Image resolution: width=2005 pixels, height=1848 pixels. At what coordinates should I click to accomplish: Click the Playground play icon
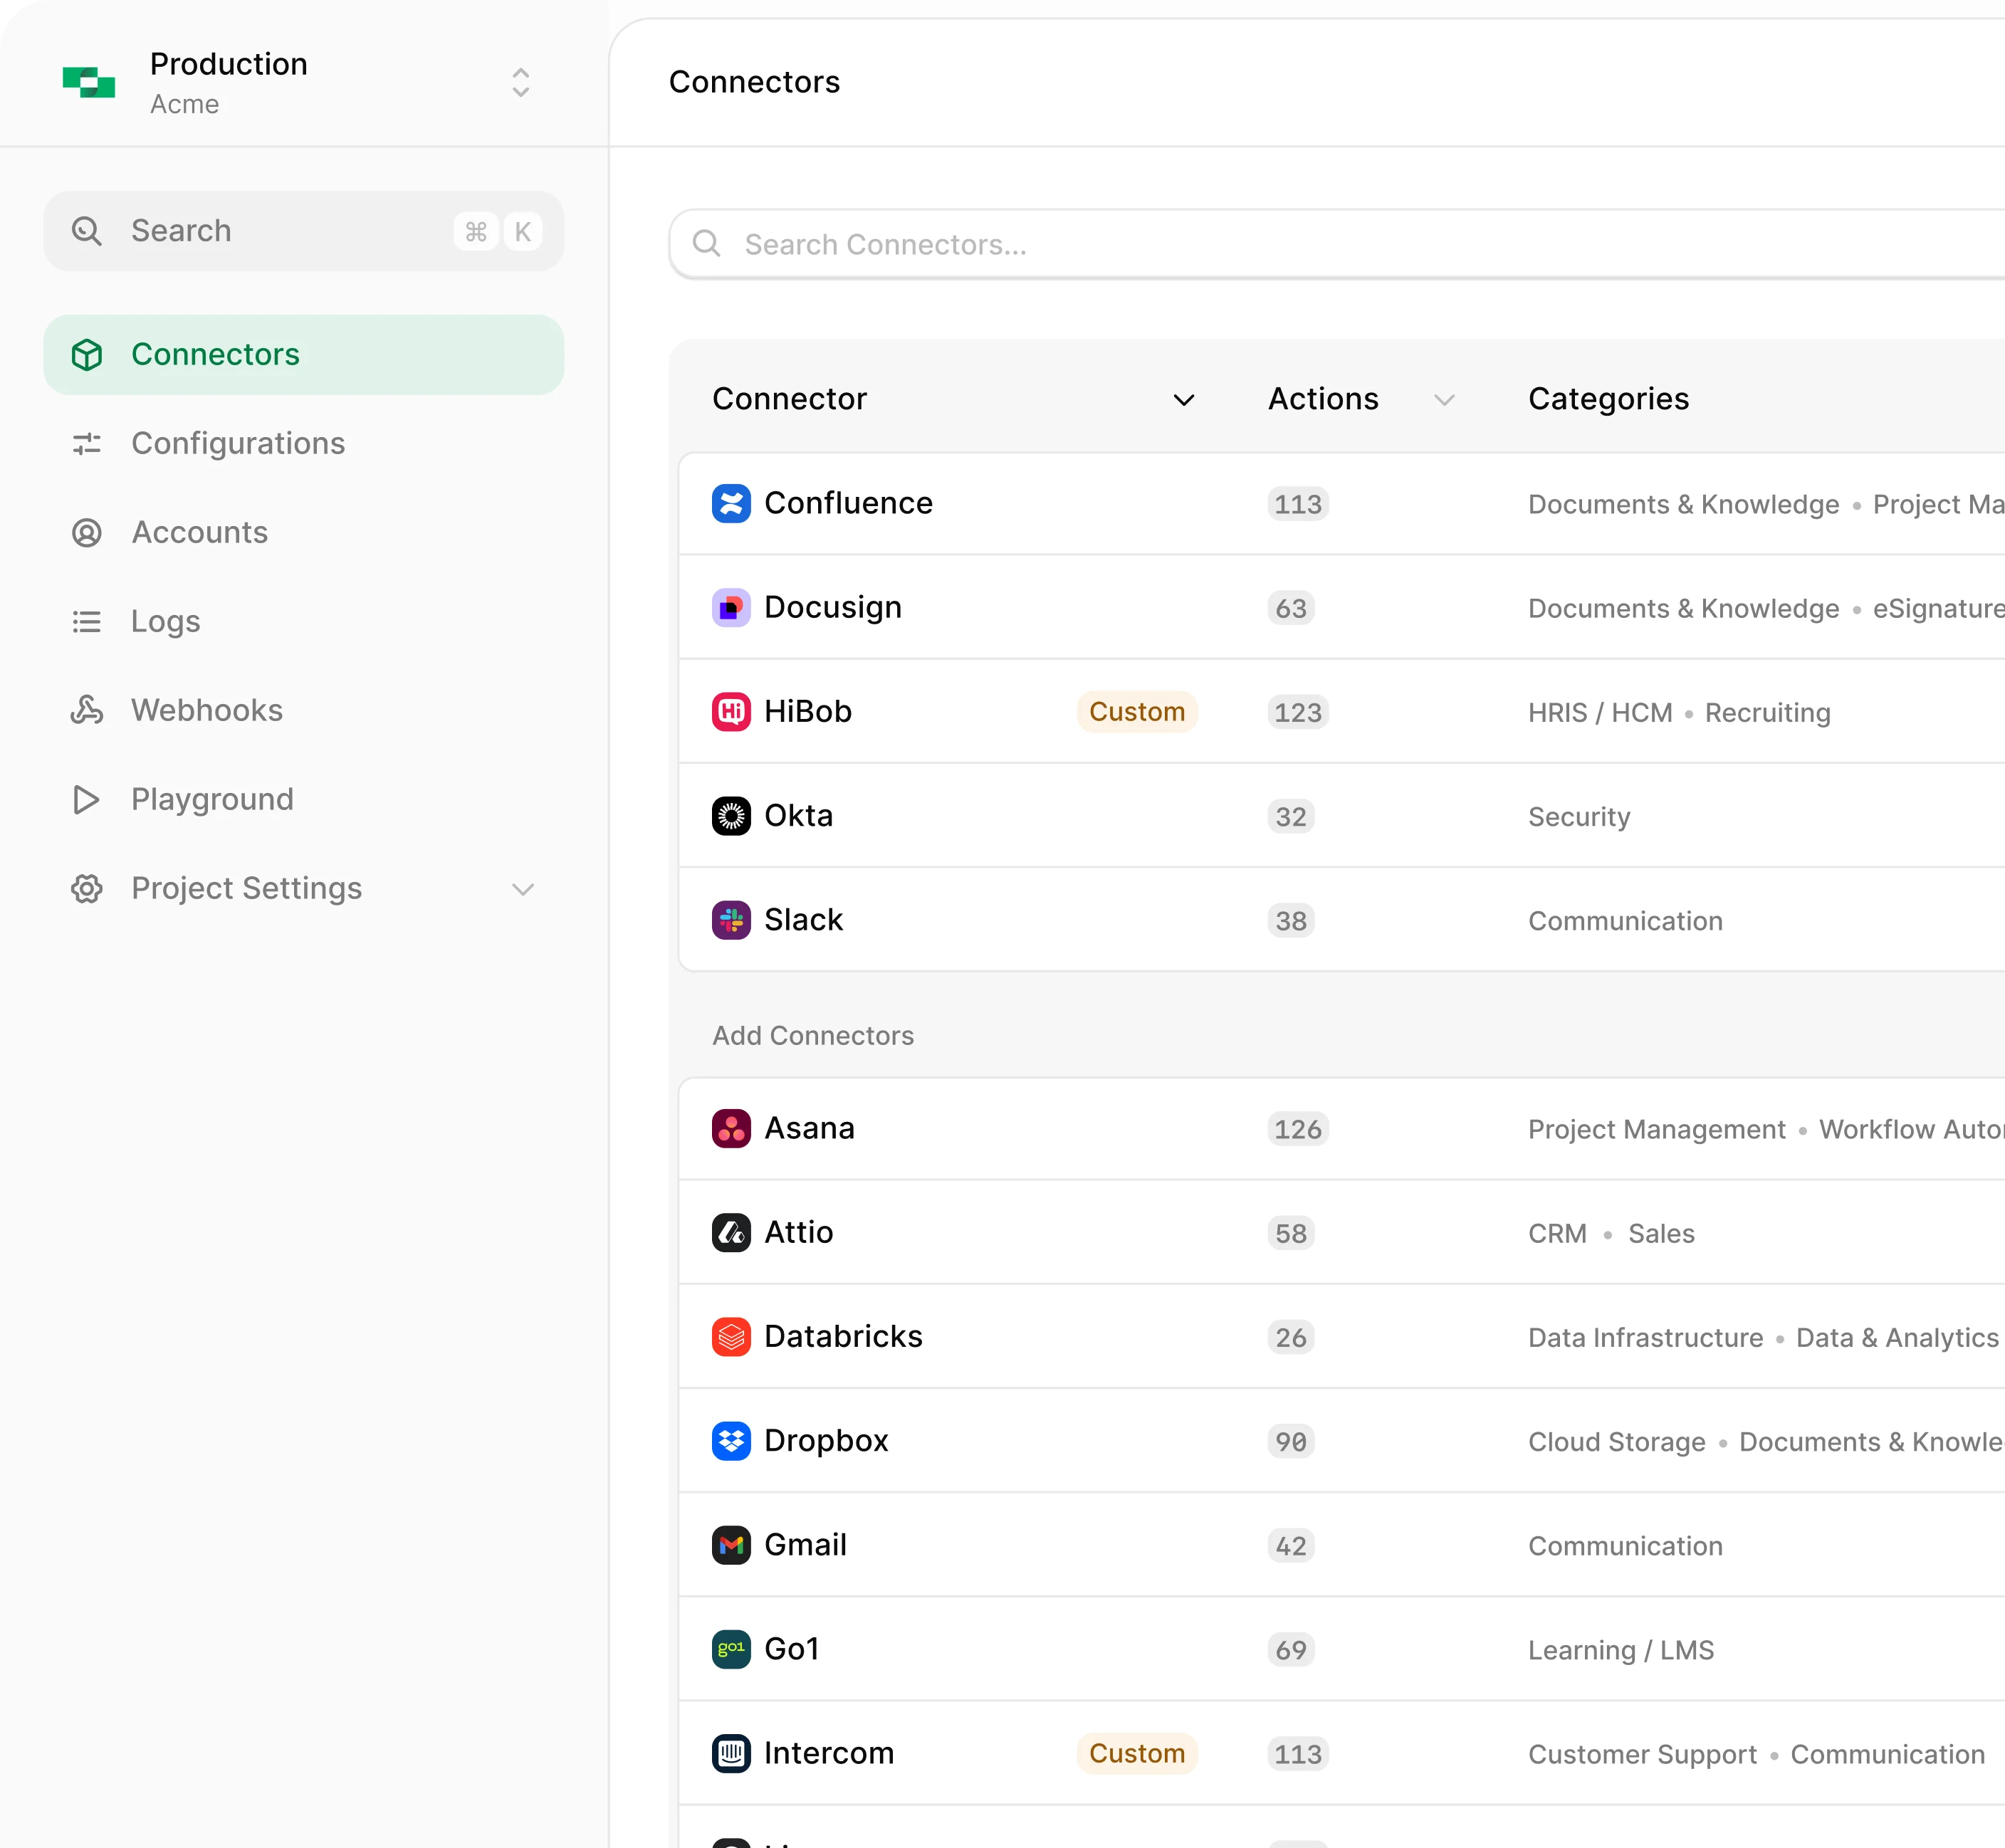[87, 800]
